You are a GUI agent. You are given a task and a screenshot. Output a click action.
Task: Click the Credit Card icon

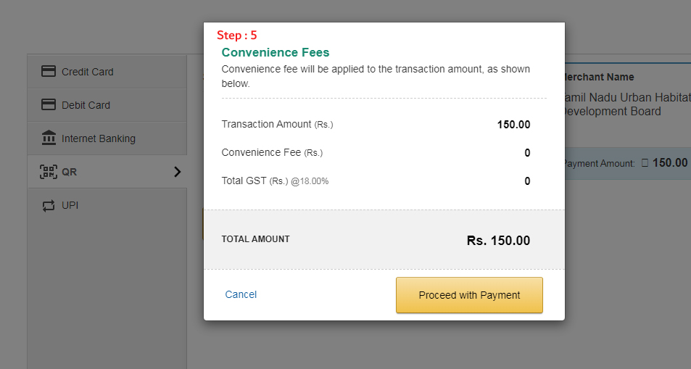(x=49, y=71)
